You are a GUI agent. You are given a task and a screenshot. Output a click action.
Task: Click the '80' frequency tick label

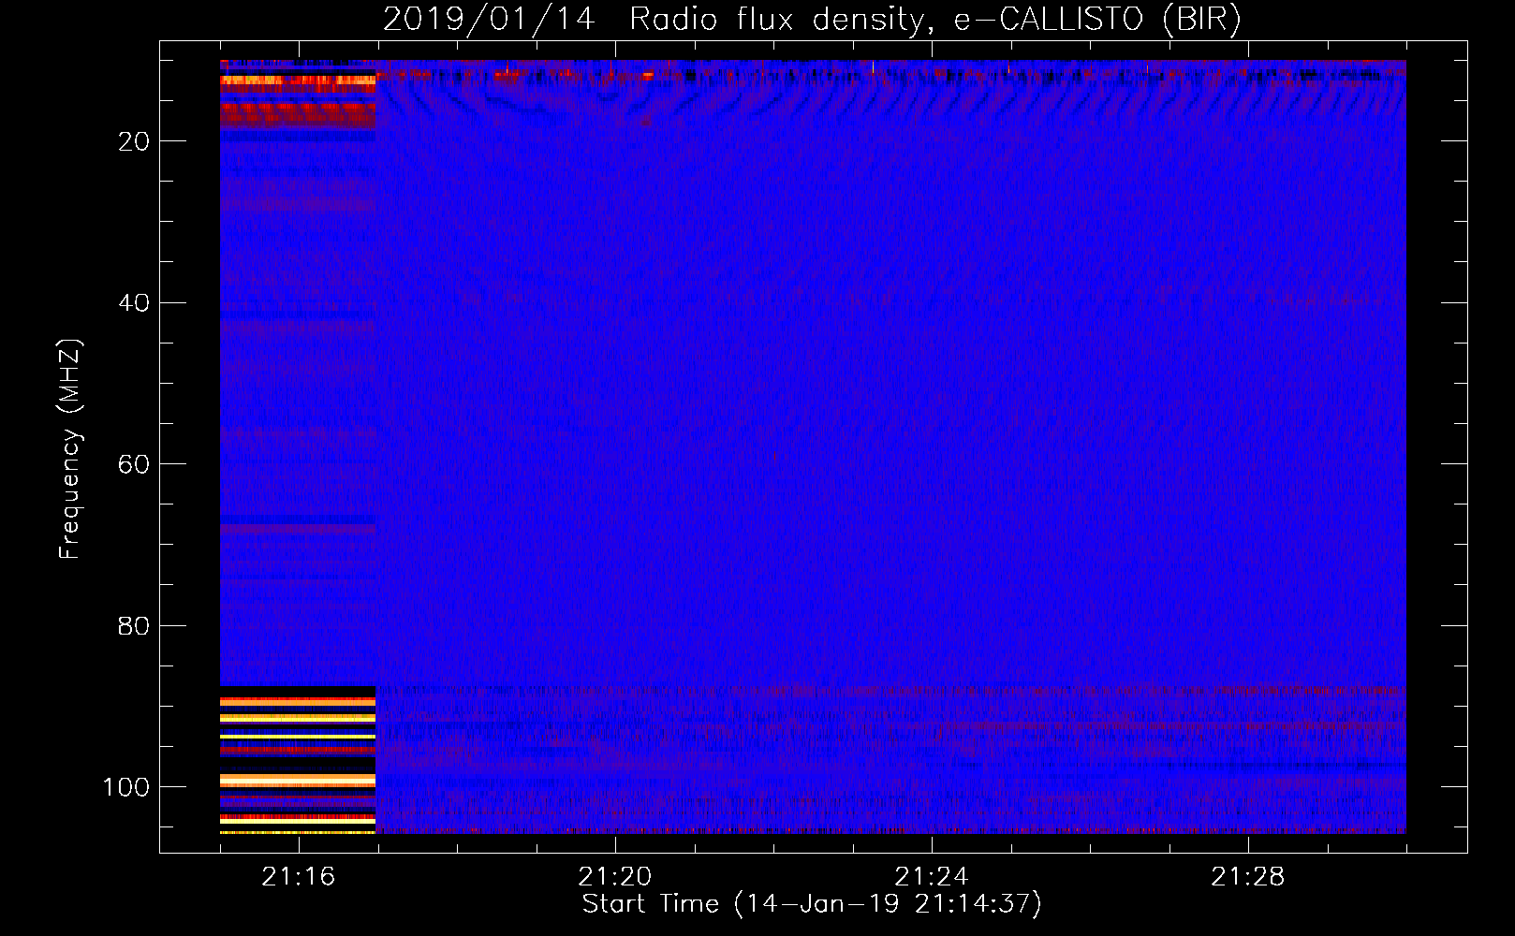coord(134,626)
